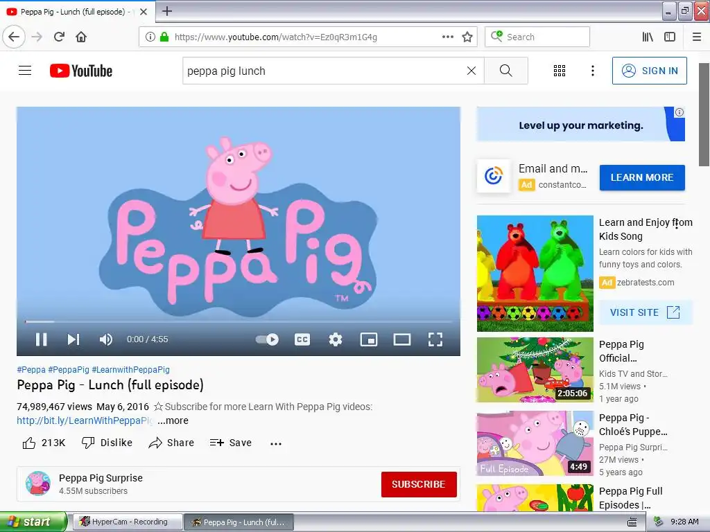Like the video with thumbs up
This screenshot has width=710, height=532.
coord(44,443)
